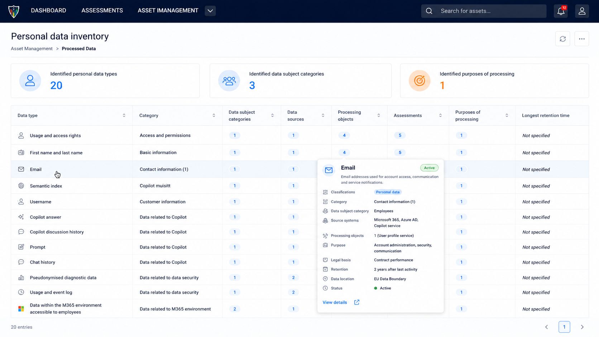Sort by Purposes of processing column
This screenshot has height=337, width=599.
tap(507, 115)
